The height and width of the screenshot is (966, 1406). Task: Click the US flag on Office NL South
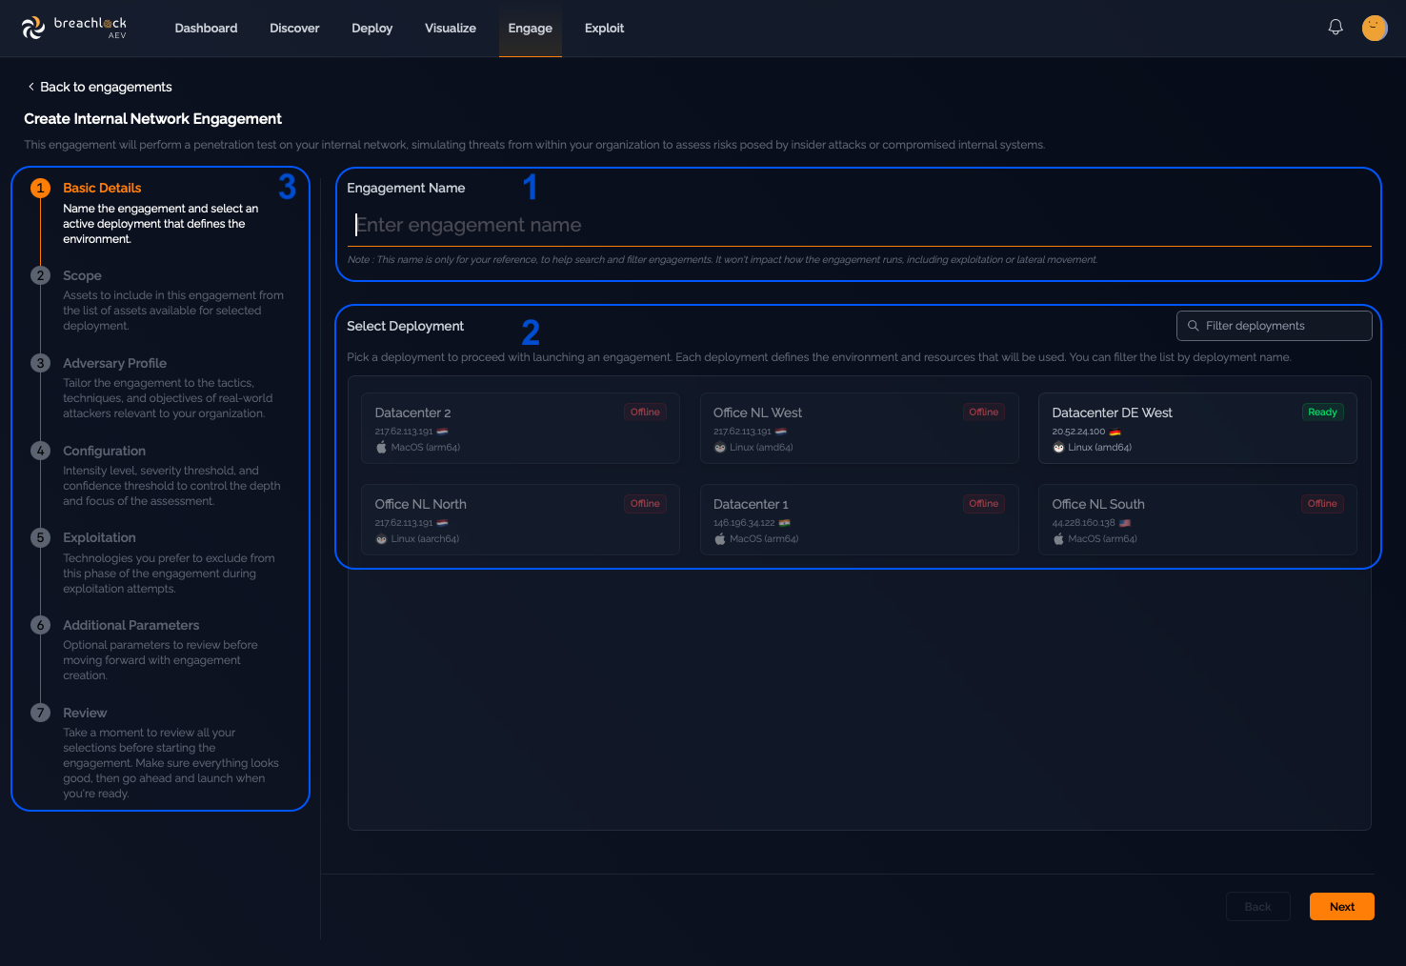[1125, 523]
